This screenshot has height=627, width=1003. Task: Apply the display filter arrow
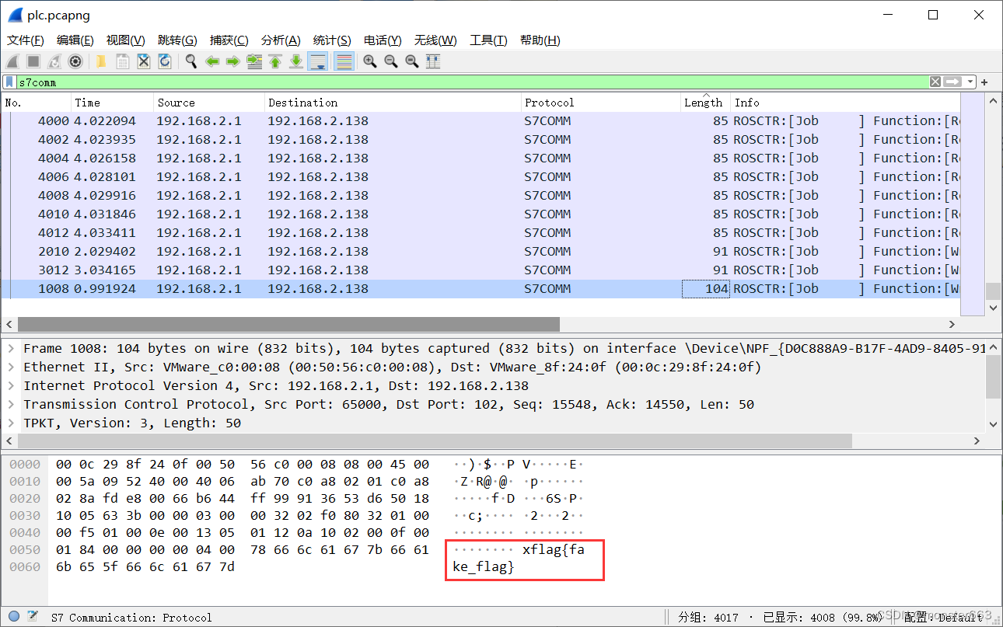coord(952,82)
